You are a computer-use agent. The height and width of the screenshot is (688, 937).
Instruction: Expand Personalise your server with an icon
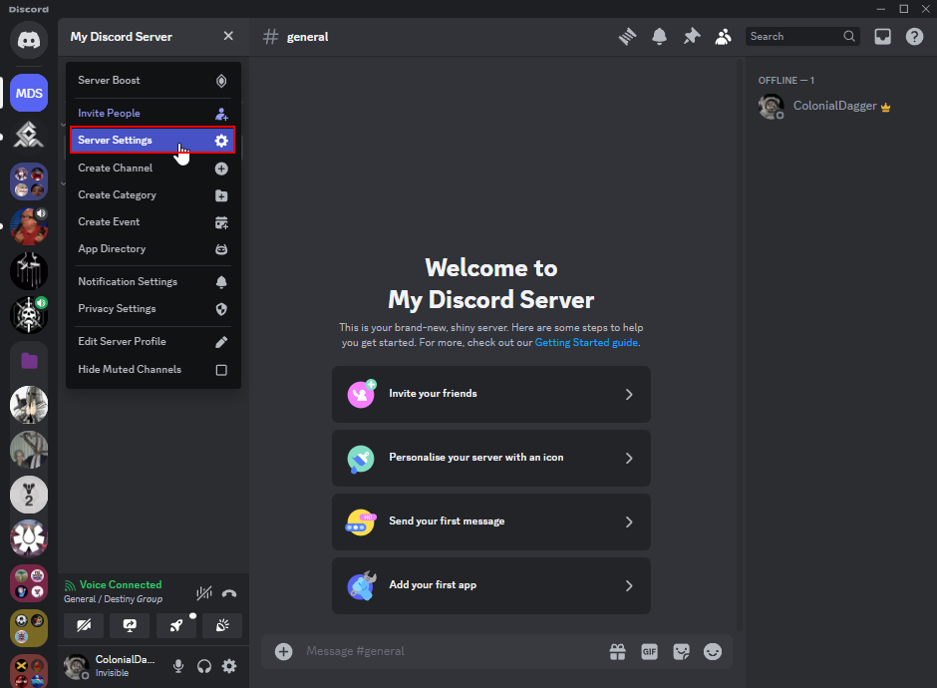(x=491, y=458)
